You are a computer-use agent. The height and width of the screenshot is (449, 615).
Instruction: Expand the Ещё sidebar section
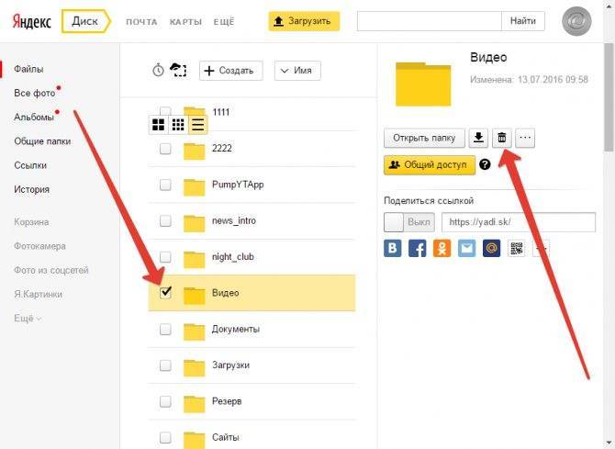click(28, 319)
